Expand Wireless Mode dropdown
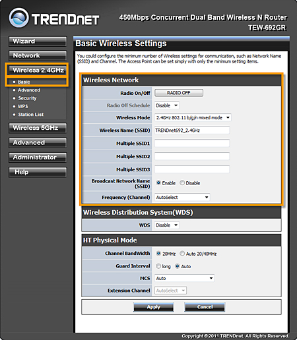 coord(193,118)
